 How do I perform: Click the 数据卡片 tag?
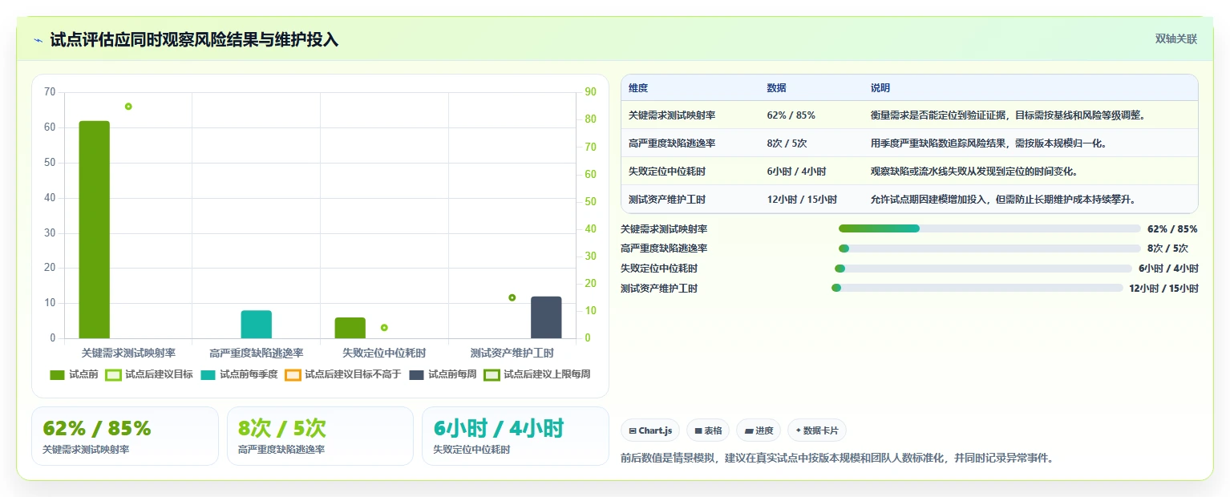(817, 430)
